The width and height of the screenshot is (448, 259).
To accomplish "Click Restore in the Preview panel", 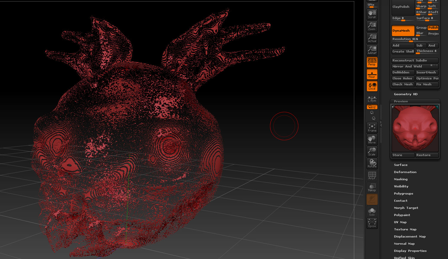I will coord(427,155).
